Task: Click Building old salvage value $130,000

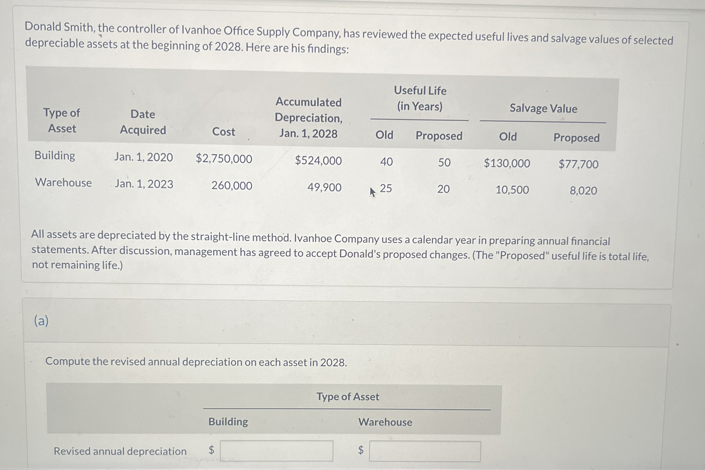Action: pyautogui.click(x=507, y=164)
